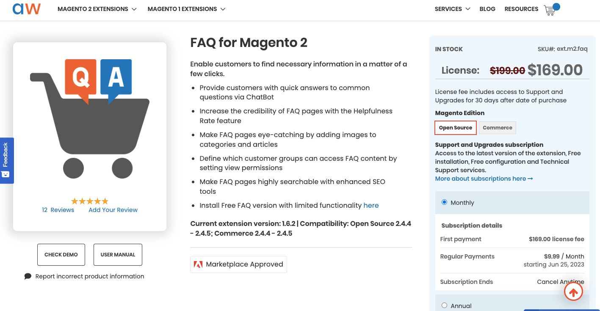The height and width of the screenshot is (311, 600).
Task: Open the BLOG menu item
Action: click(487, 9)
